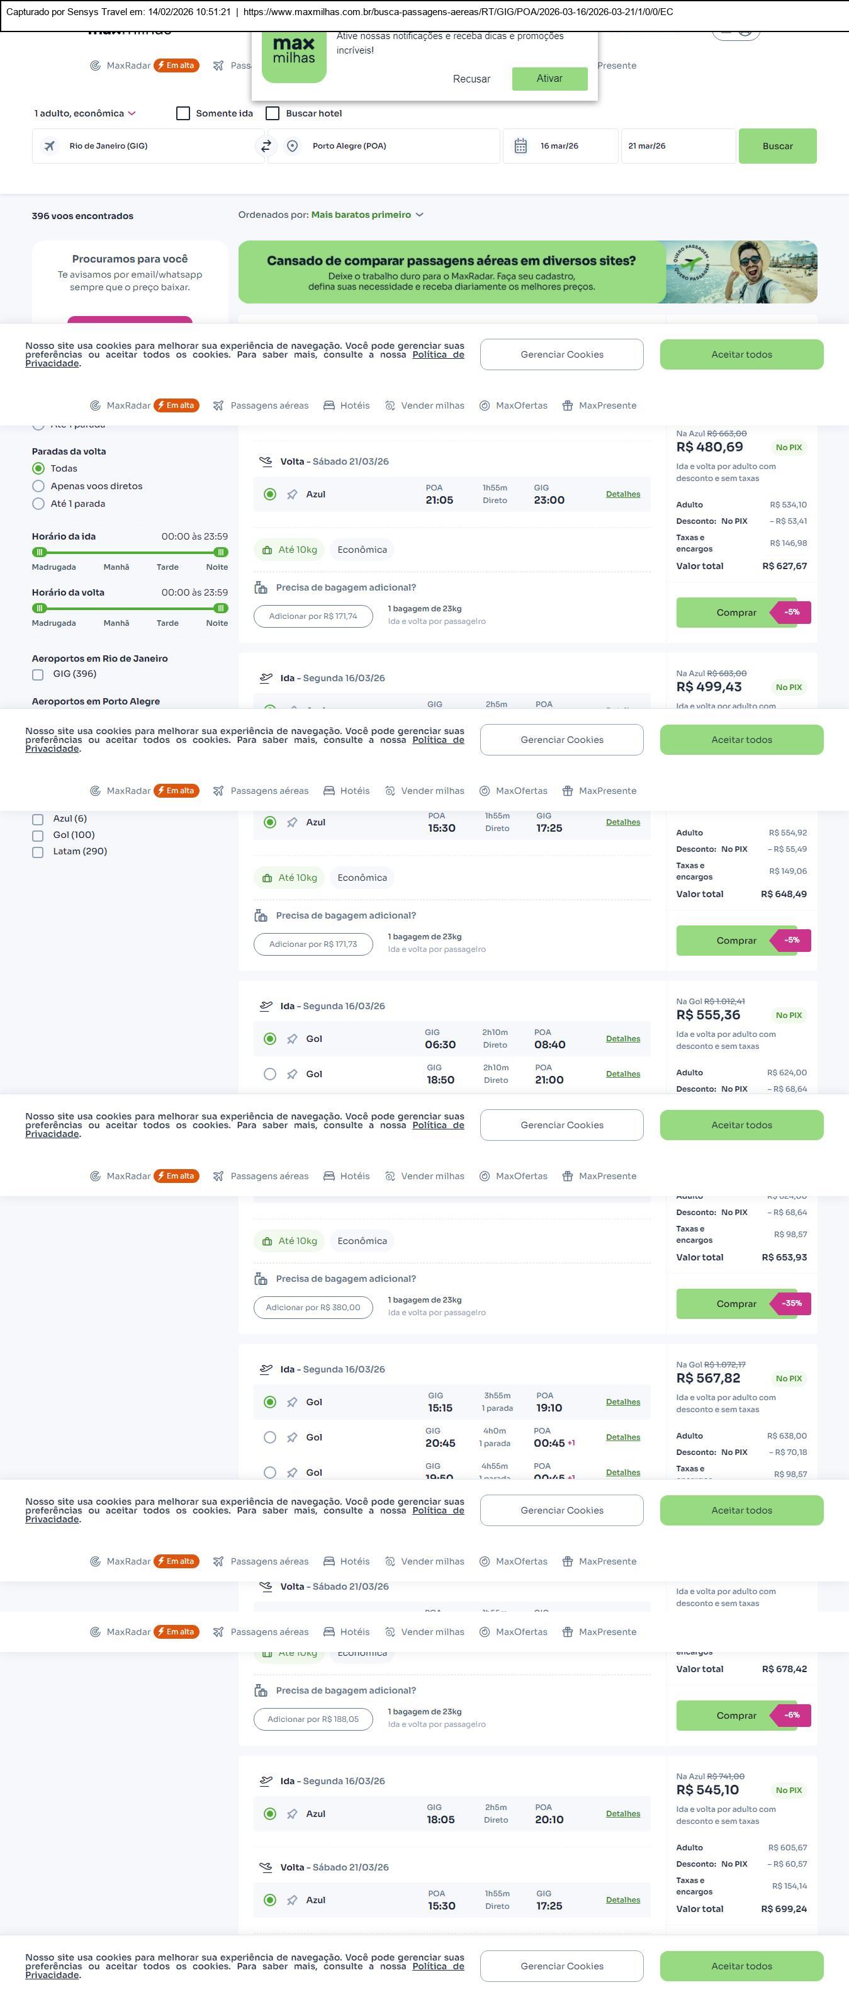This screenshot has height=1997, width=849.
Task: Select the Gol 18:50 outbound flight option
Action: (269, 1075)
